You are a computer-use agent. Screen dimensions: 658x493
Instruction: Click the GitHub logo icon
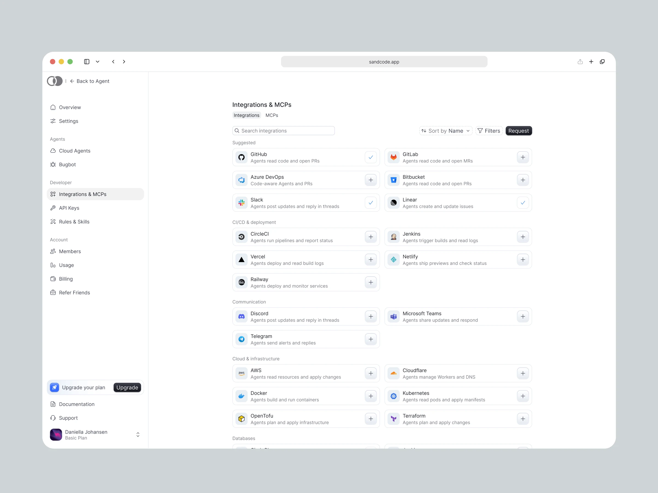(x=242, y=157)
